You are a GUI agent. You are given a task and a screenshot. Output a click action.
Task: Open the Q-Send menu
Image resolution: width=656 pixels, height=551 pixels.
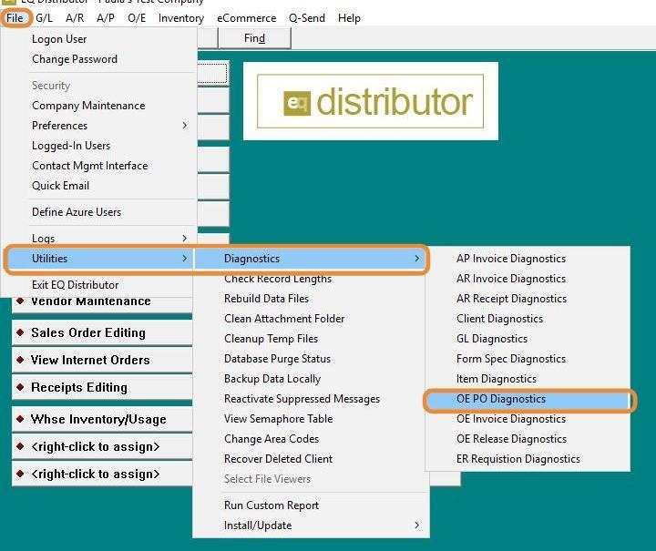(307, 18)
